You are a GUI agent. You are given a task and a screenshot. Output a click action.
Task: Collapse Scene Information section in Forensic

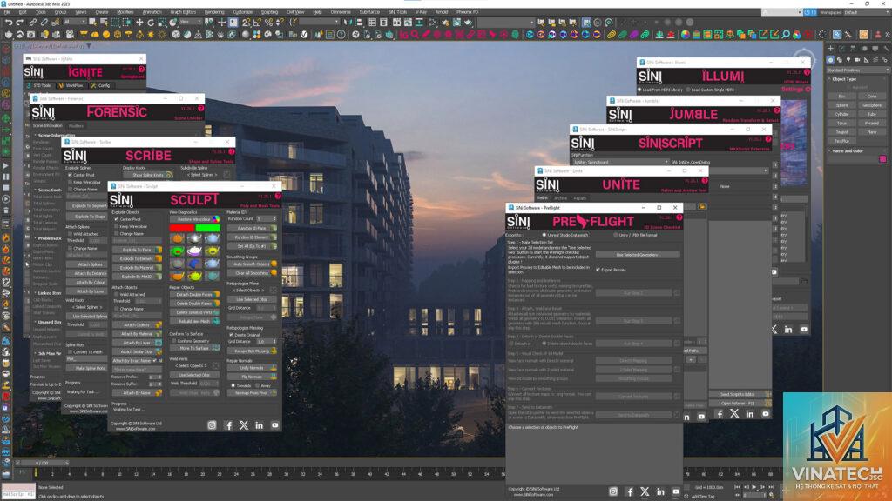[56, 135]
